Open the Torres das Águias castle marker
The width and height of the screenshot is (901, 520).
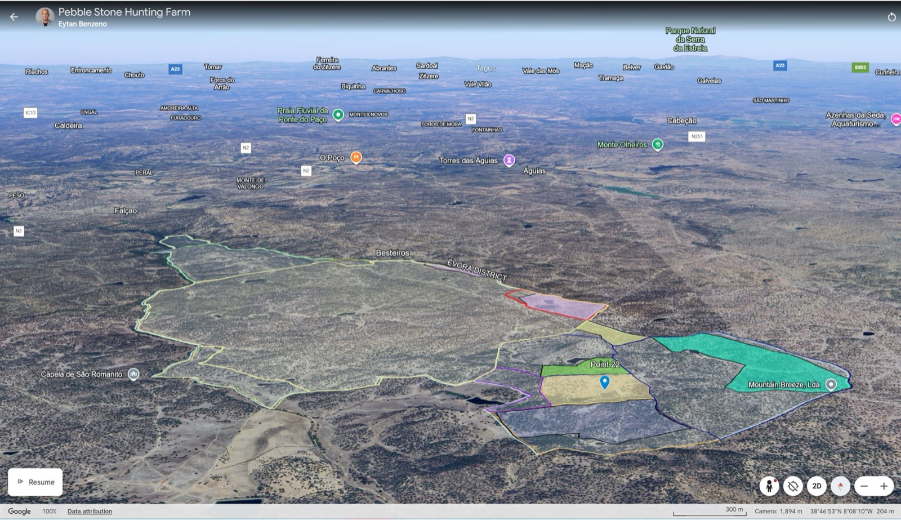[509, 161]
